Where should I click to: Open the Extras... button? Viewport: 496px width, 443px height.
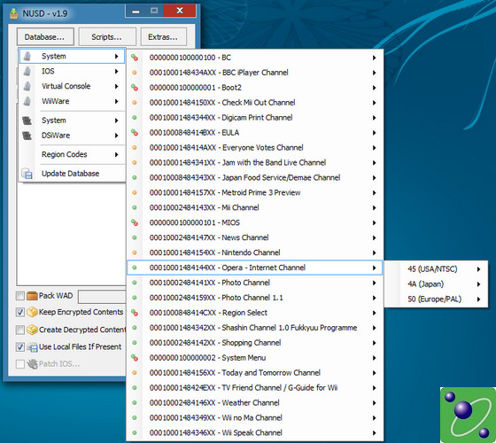pyautogui.click(x=163, y=36)
